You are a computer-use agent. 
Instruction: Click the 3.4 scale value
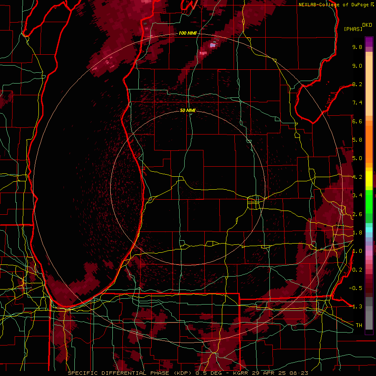[357, 196]
